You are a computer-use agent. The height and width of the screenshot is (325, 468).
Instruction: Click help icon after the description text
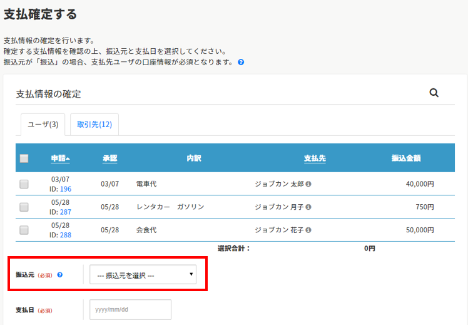[241, 63]
